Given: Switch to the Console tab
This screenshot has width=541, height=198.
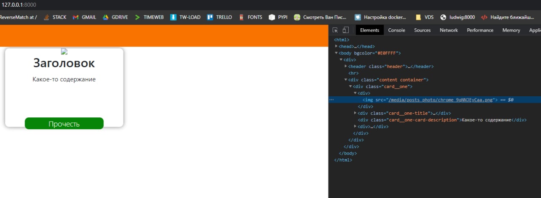Looking at the screenshot, I should [x=396, y=30].
